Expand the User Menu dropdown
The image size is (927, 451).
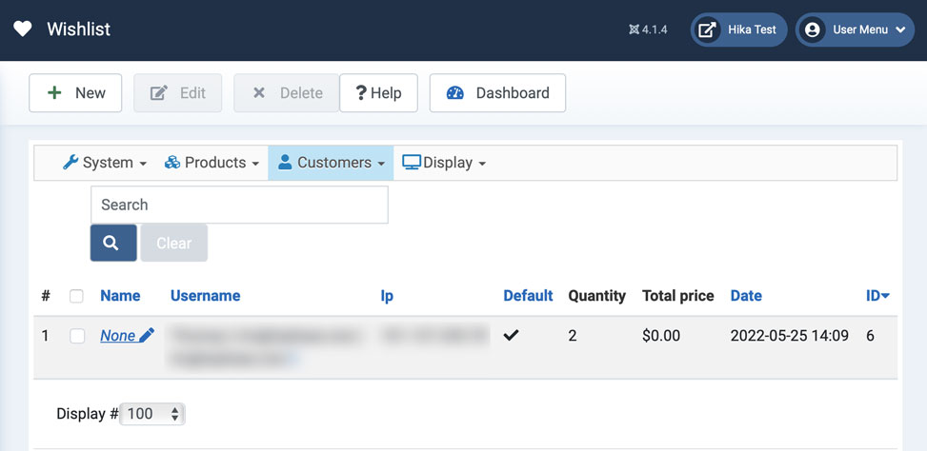855,29
